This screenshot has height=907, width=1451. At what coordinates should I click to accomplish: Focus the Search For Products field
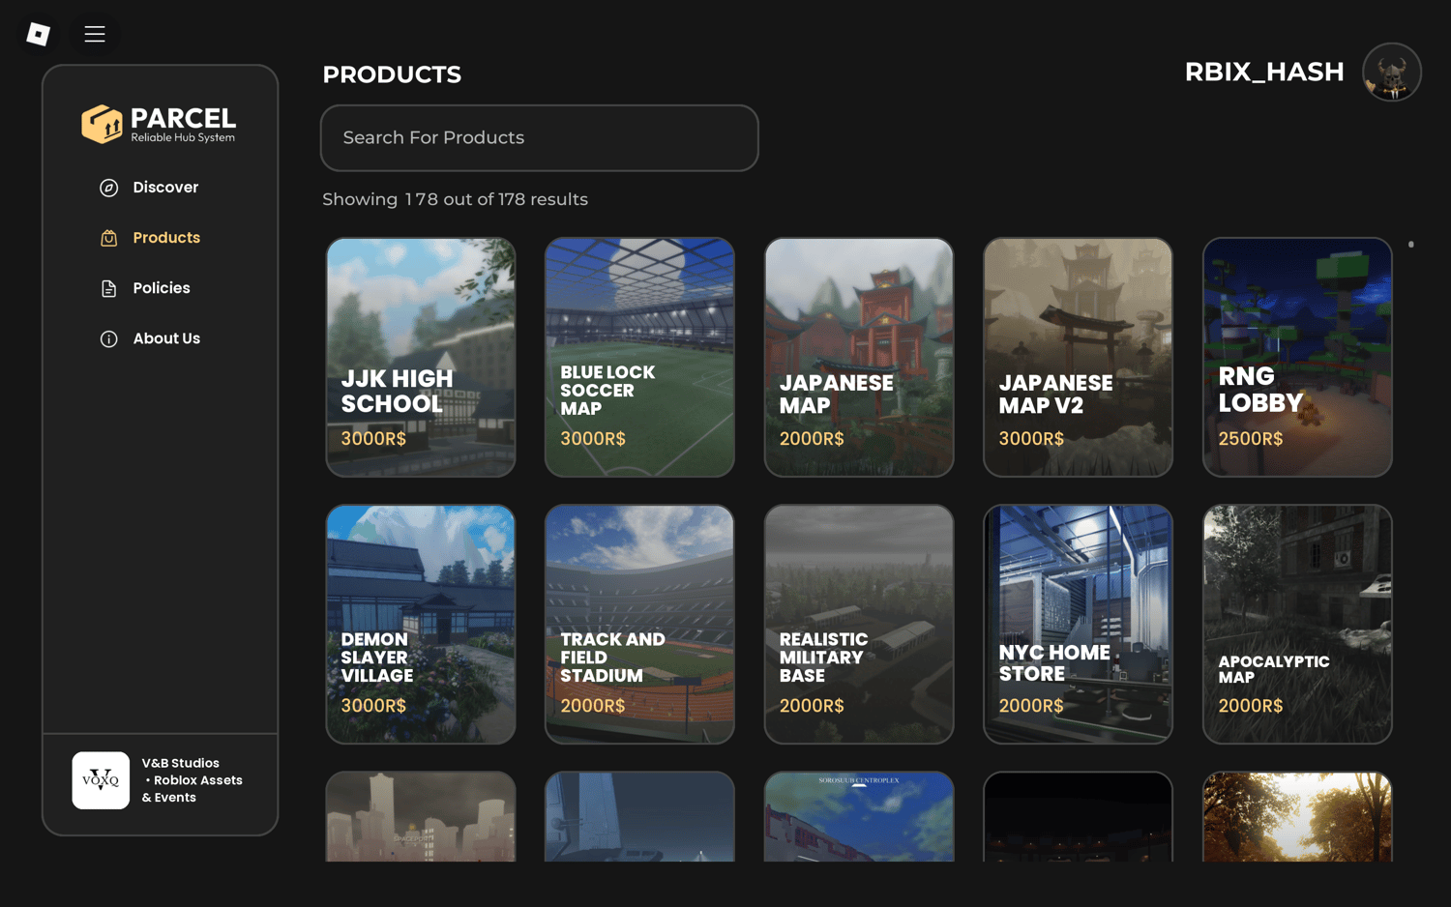click(x=539, y=138)
